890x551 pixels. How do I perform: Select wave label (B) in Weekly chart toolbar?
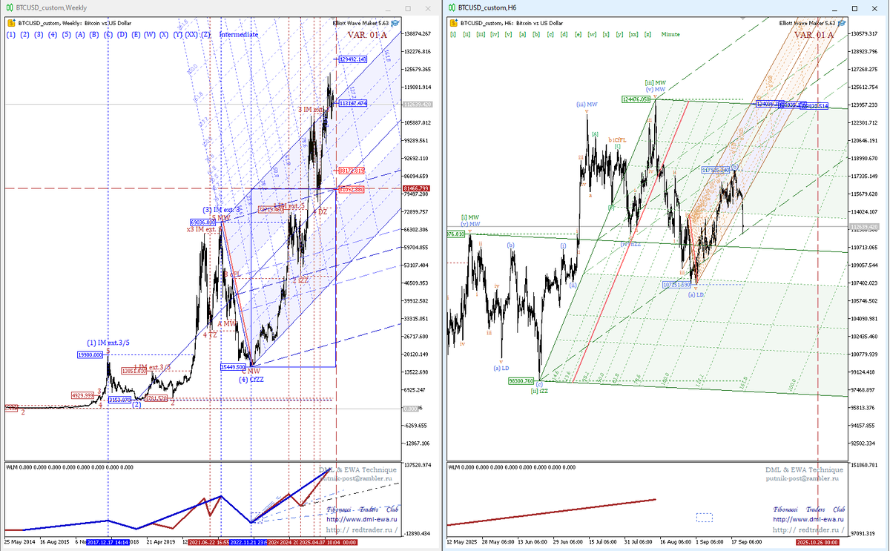click(x=94, y=34)
